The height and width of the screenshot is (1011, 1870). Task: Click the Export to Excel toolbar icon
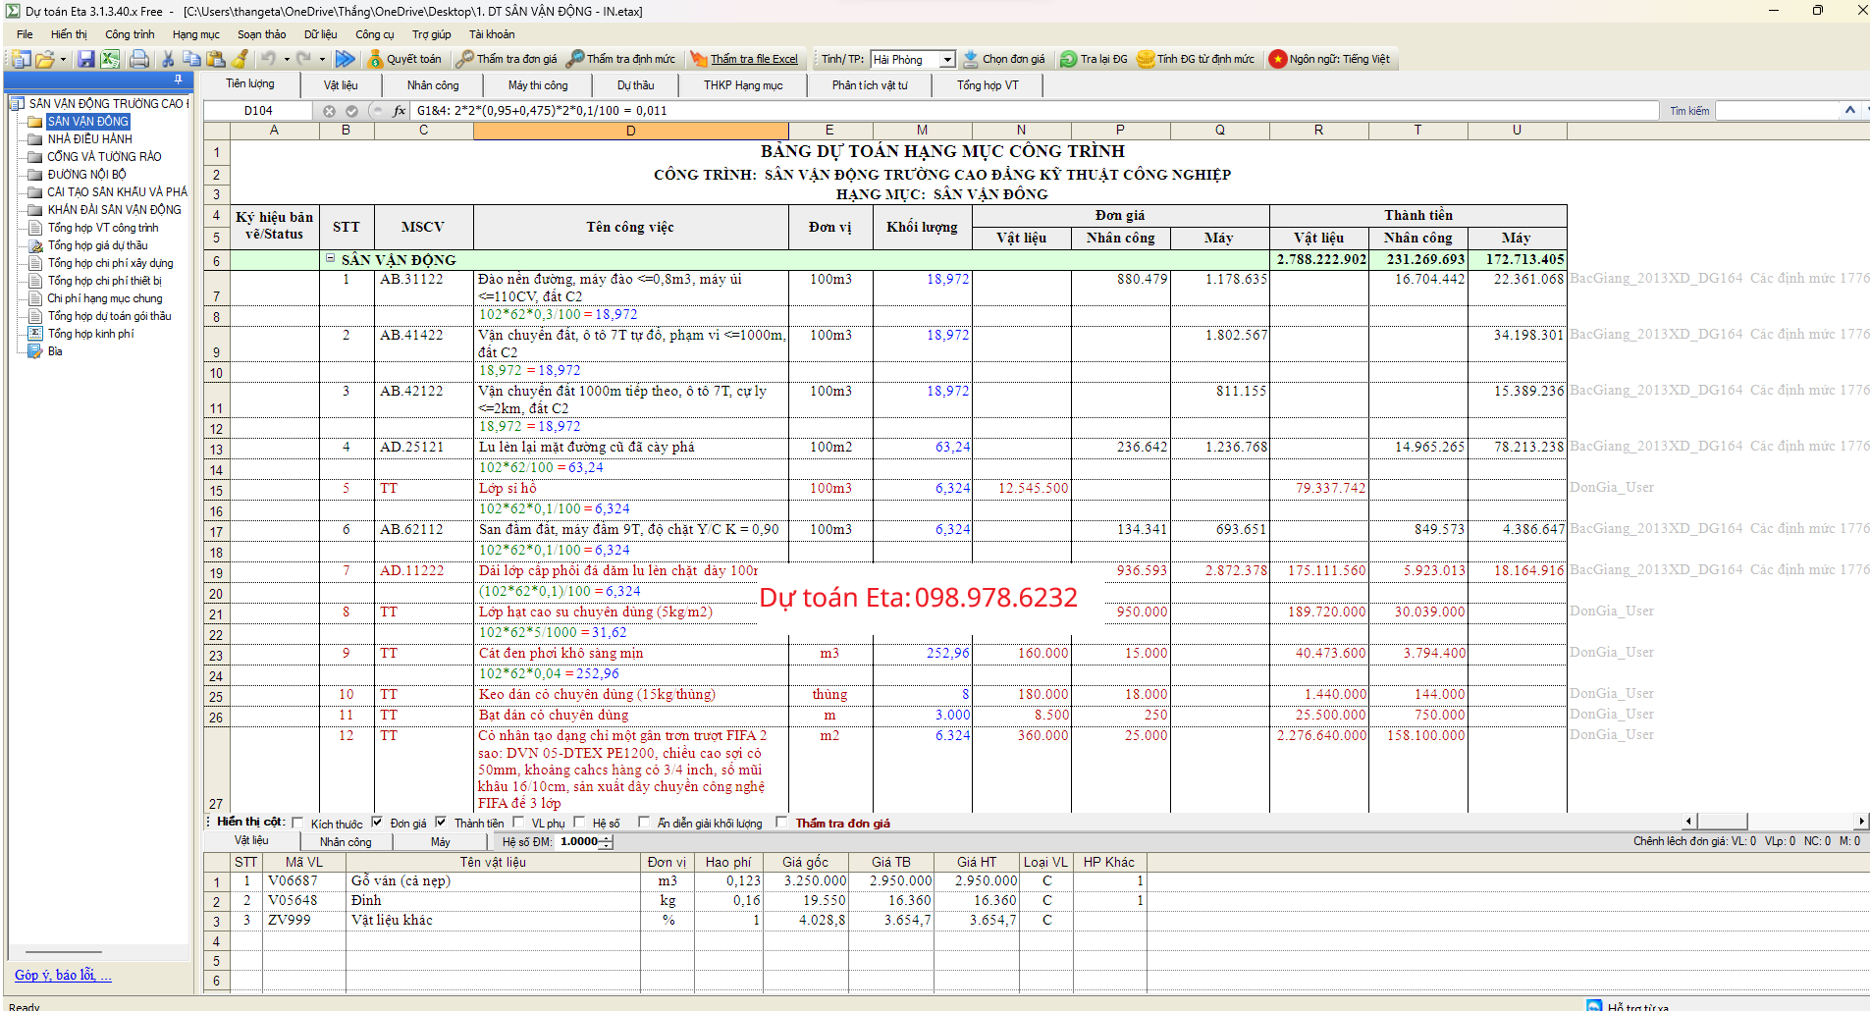[x=110, y=59]
